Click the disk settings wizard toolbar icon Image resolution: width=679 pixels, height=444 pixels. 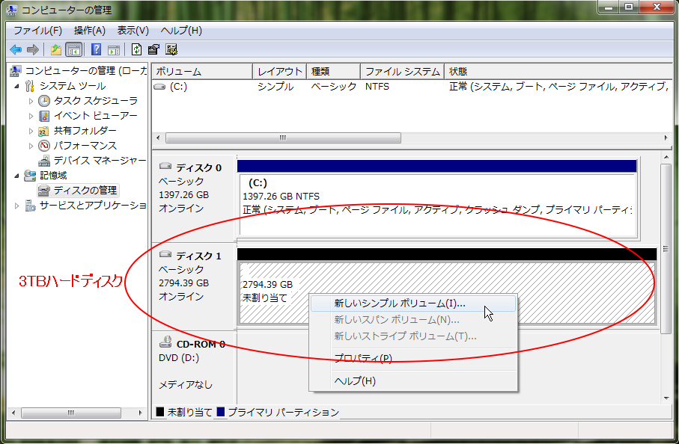click(x=171, y=50)
